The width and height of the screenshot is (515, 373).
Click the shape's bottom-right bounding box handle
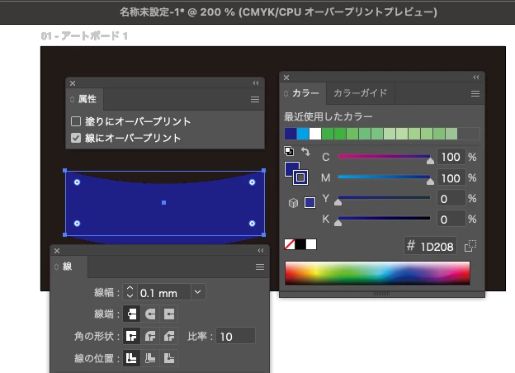pos(263,234)
